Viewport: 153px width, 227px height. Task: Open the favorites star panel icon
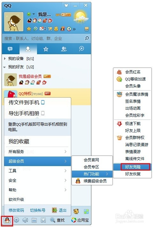[43, 220]
